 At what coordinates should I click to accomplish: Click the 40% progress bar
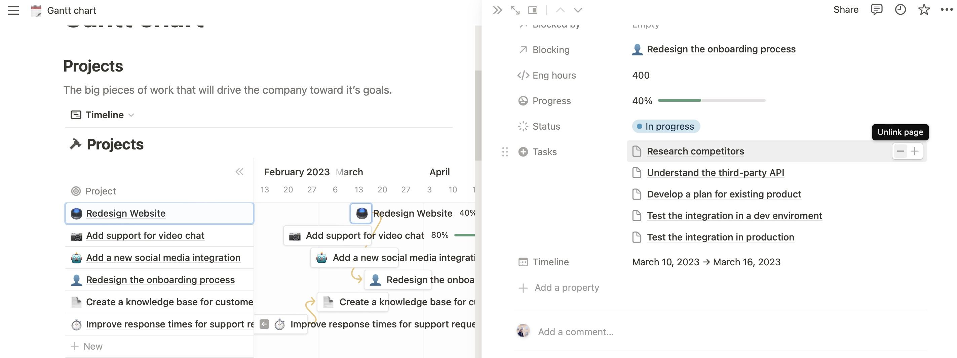coord(711,100)
